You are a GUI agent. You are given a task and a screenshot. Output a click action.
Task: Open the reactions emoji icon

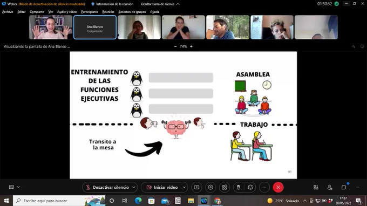[x=250, y=187]
